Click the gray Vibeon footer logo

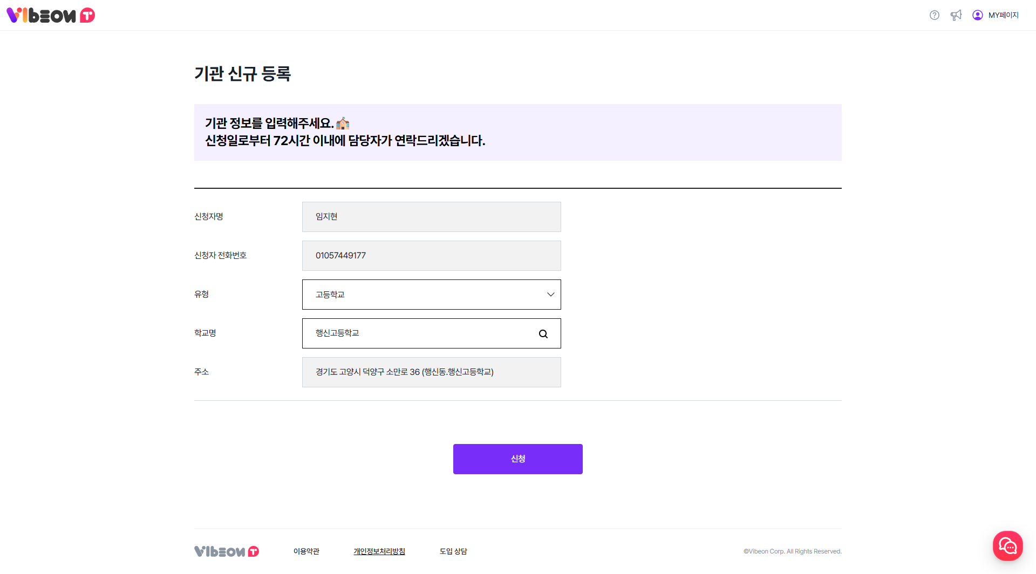click(227, 551)
